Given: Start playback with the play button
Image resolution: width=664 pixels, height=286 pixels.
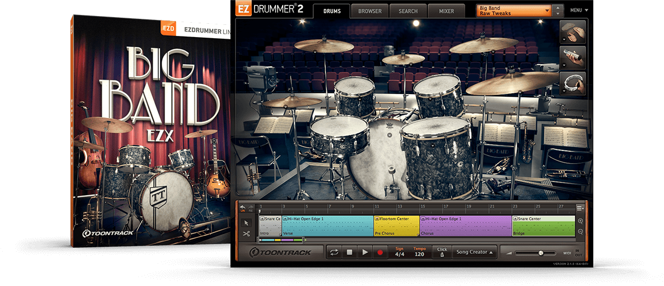Looking at the screenshot, I should click(x=365, y=252).
